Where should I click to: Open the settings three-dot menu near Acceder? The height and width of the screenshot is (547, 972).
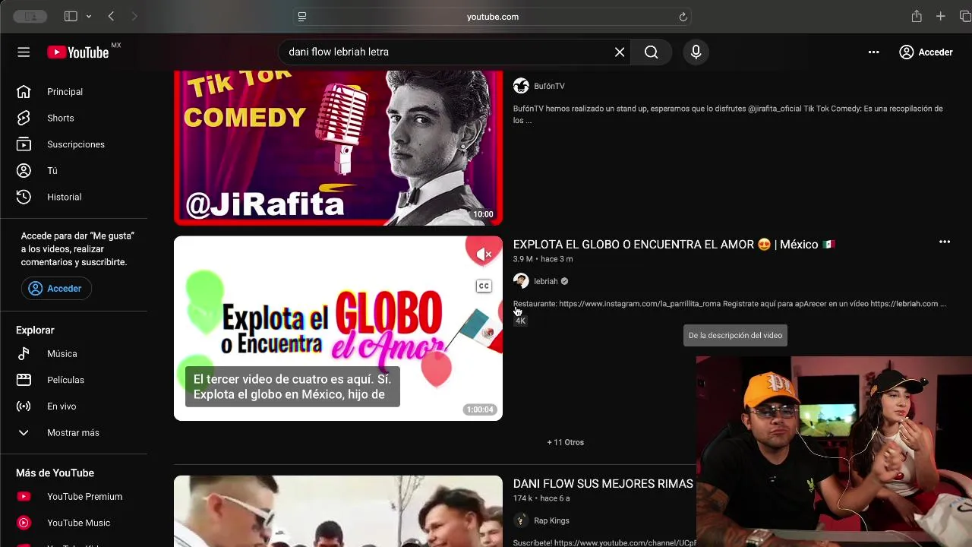coord(874,52)
